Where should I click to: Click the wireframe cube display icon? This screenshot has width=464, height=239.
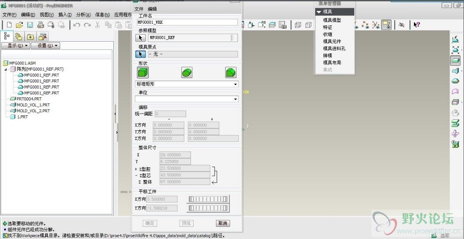pyautogui.click(x=298, y=25)
